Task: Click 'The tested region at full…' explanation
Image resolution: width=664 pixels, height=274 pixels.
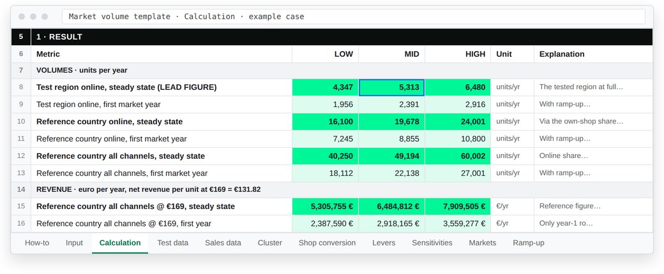Action: [x=593, y=87]
